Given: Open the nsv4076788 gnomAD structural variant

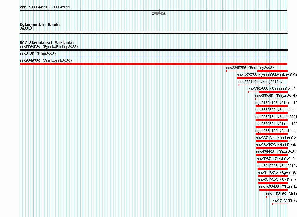Looking at the screenshot, I should click(267, 75).
